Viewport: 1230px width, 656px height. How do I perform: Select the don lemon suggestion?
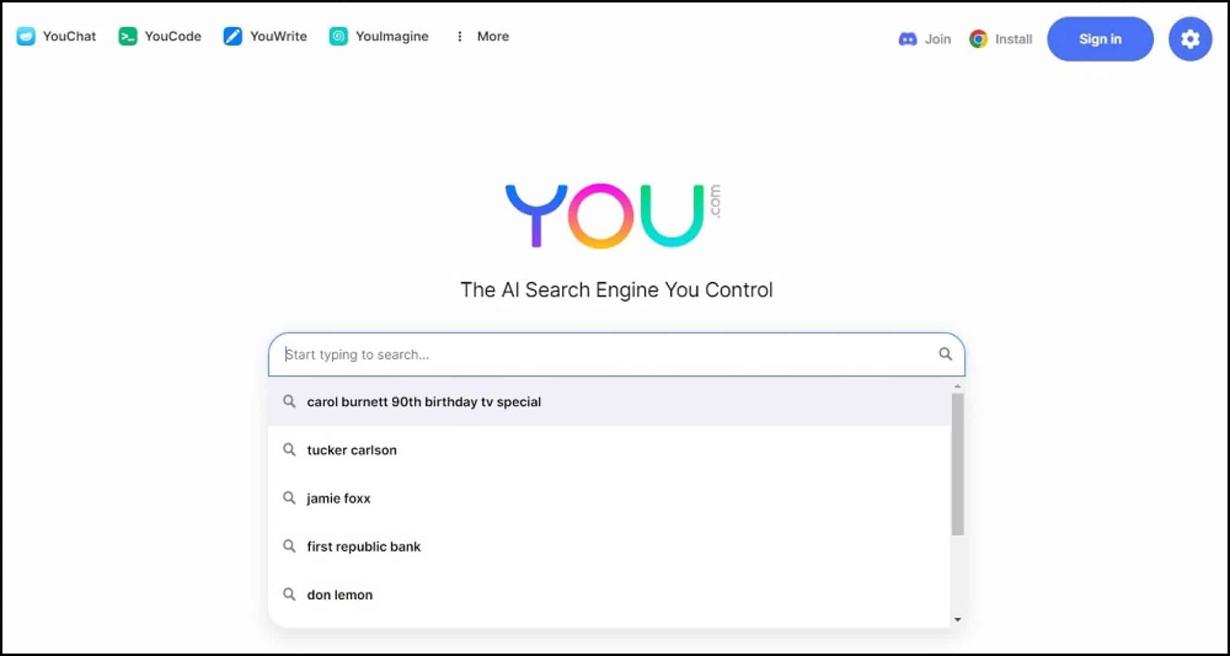click(x=609, y=594)
